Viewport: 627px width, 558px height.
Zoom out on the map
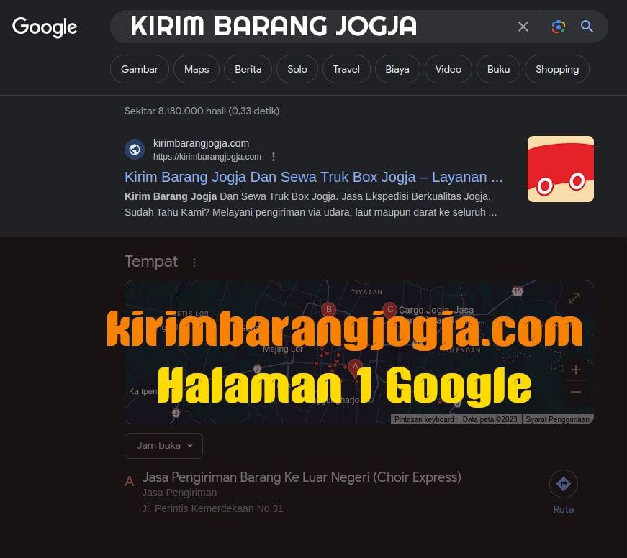click(575, 391)
